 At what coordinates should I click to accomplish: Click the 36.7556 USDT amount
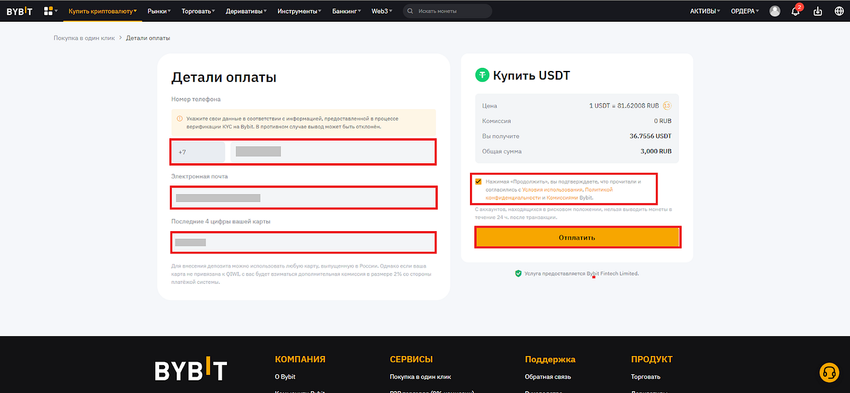coord(650,136)
